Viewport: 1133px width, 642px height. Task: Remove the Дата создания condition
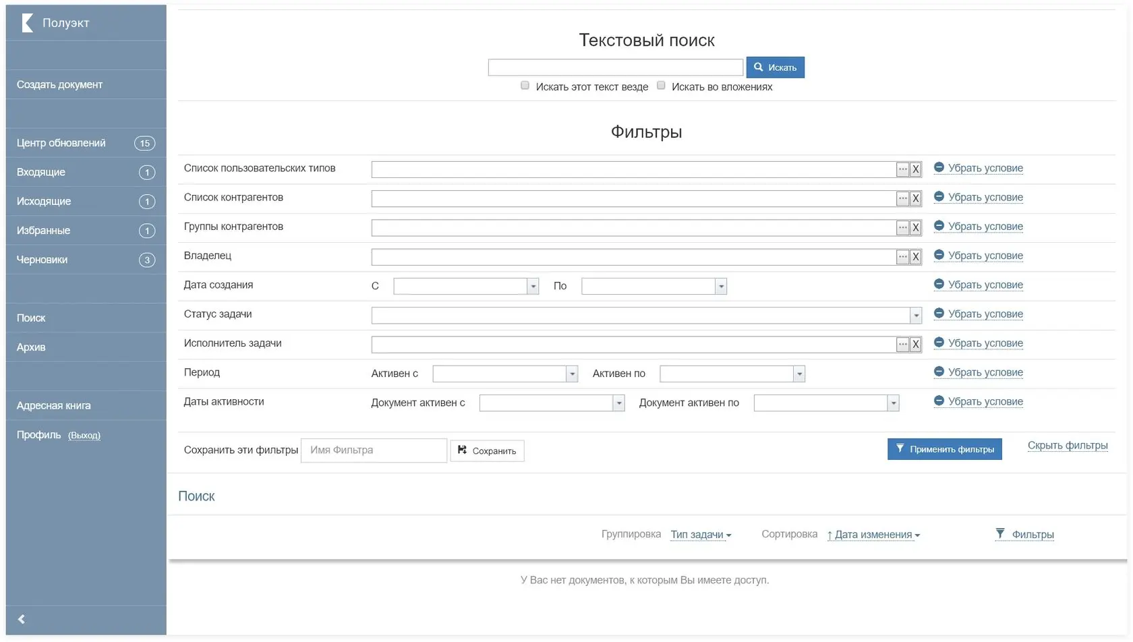point(979,285)
